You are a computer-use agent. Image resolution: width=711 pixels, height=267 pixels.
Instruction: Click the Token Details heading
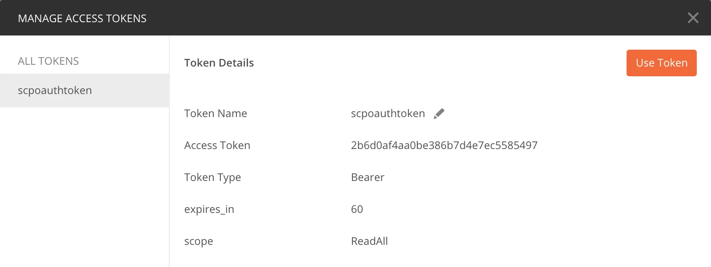click(219, 63)
